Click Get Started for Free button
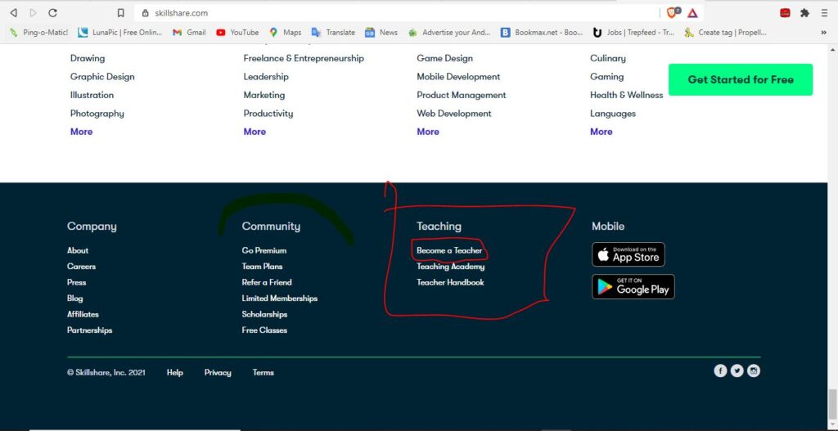 [x=741, y=79]
